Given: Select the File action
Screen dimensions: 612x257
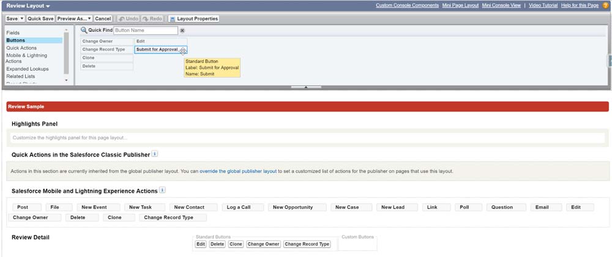Looking at the screenshot, I should [59, 207].
